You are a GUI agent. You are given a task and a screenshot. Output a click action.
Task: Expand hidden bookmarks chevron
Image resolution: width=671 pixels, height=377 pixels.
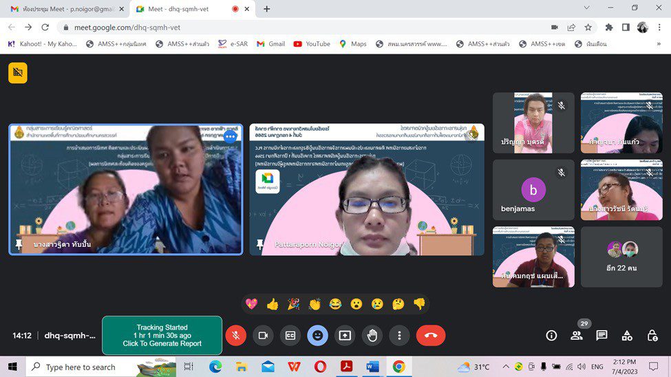tap(659, 44)
